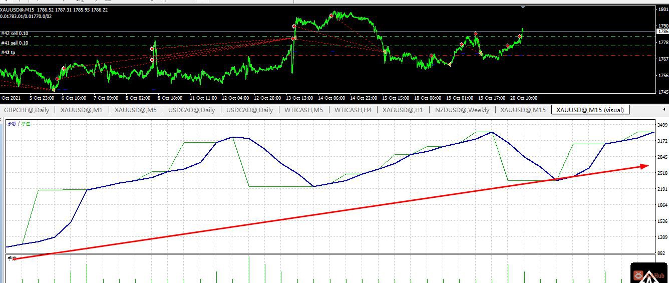Click the 13 Oct 13:00 time label
The width and height of the screenshot is (669, 283).
[x=299, y=98]
